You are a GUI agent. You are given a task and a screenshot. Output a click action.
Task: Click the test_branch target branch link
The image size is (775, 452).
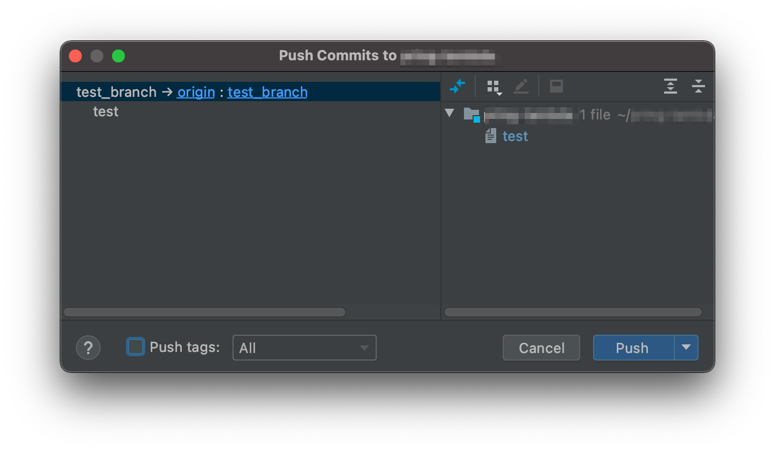tap(267, 92)
